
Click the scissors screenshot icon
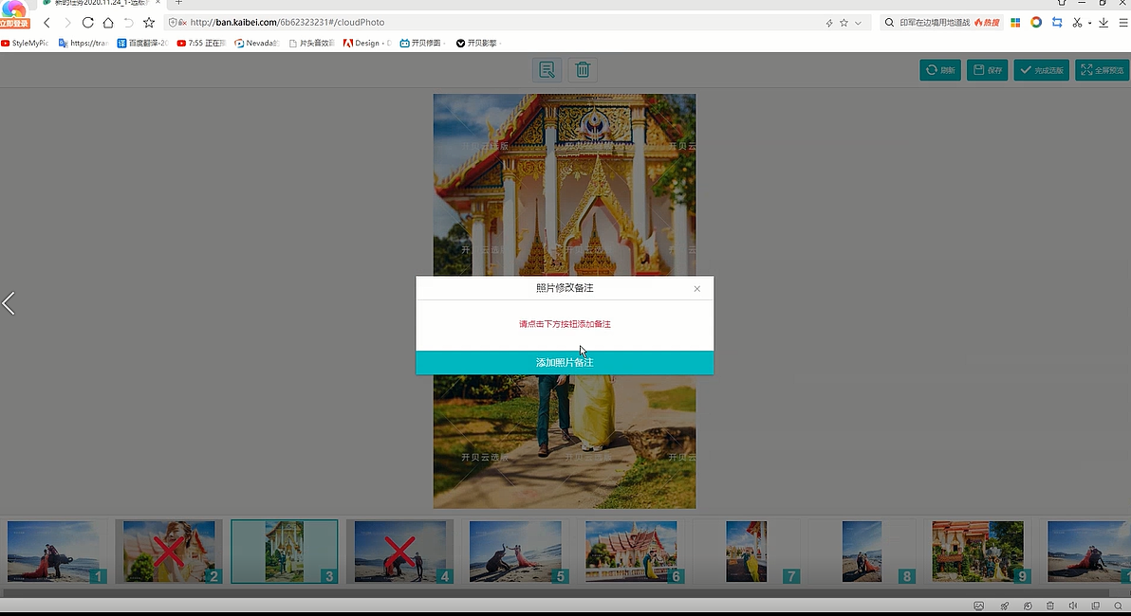(x=1077, y=23)
